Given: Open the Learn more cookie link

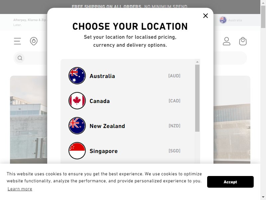Looking at the screenshot, I should pos(20,189).
